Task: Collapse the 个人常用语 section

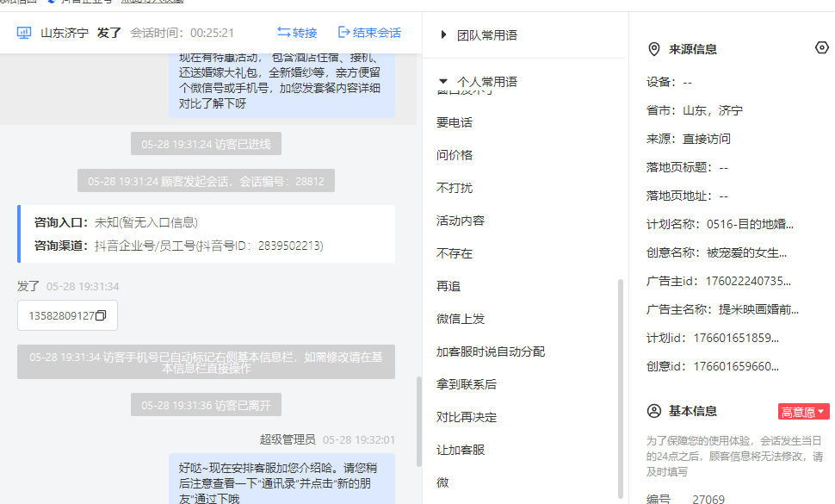Action: tap(443, 82)
